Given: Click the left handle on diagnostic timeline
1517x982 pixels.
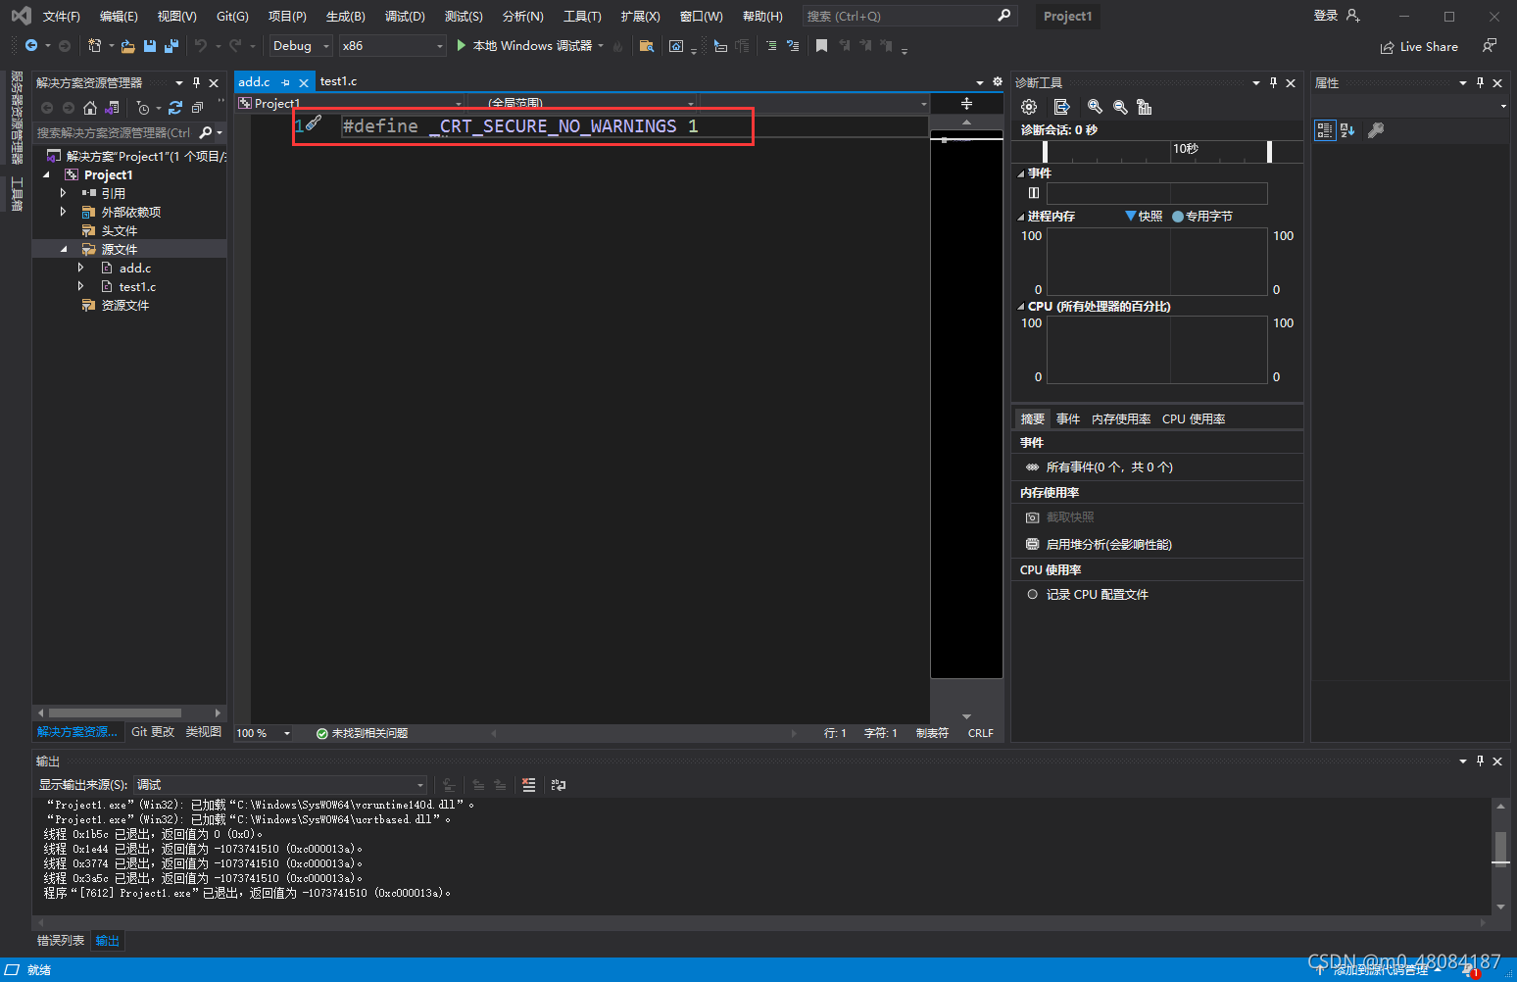Looking at the screenshot, I should tap(1045, 151).
